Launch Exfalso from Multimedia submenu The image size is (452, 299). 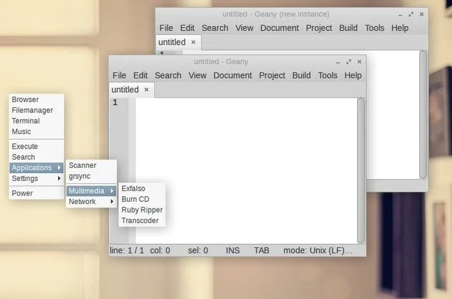click(142, 189)
